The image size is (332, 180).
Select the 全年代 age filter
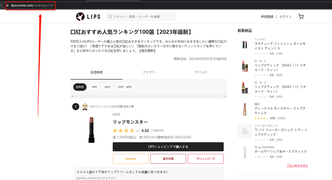coord(80,87)
